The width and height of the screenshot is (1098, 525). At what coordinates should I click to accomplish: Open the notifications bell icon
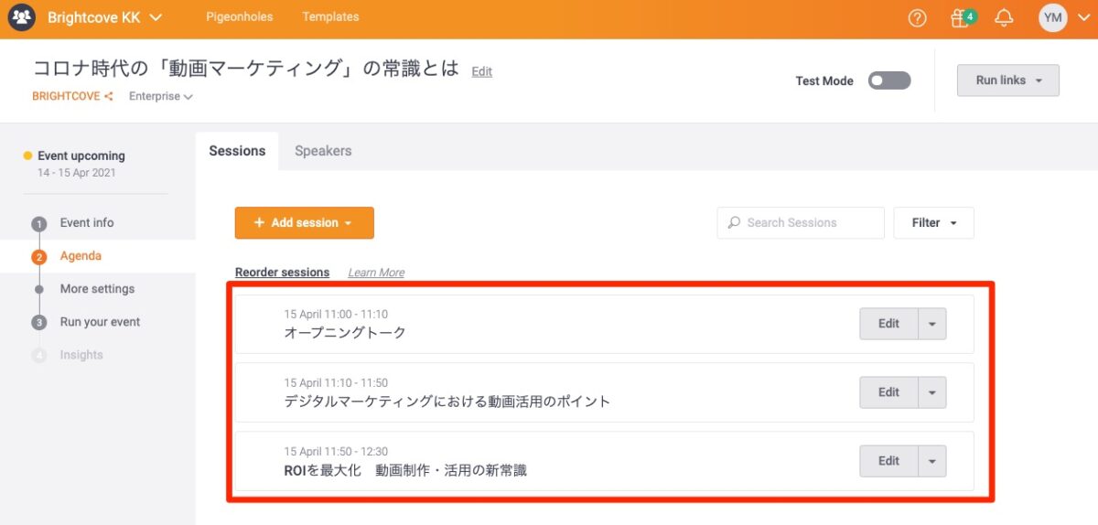point(1004,18)
